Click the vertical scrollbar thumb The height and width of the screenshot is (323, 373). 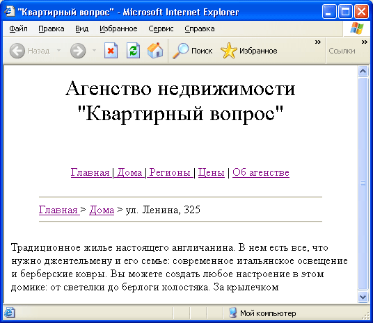363,183
